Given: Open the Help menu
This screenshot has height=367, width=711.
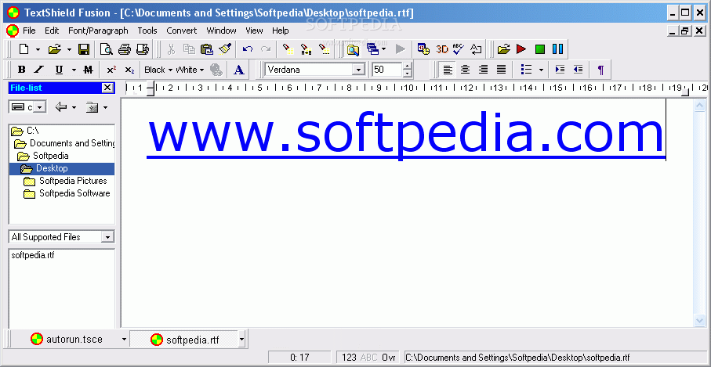Looking at the screenshot, I should click(280, 31).
